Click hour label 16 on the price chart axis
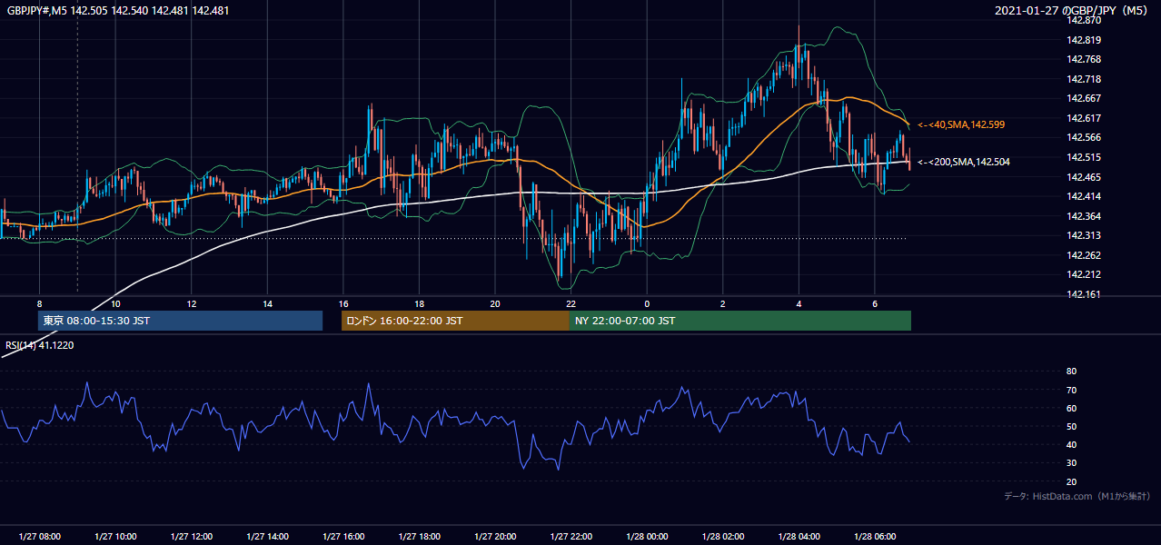This screenshot has width=1161, height=545. [343, 303]
